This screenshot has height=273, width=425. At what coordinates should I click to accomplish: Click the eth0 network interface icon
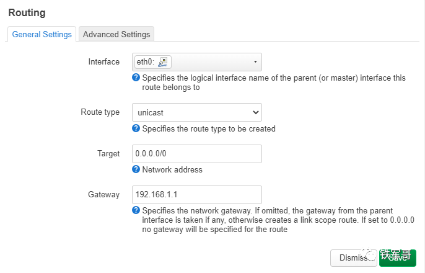[162, 62]
